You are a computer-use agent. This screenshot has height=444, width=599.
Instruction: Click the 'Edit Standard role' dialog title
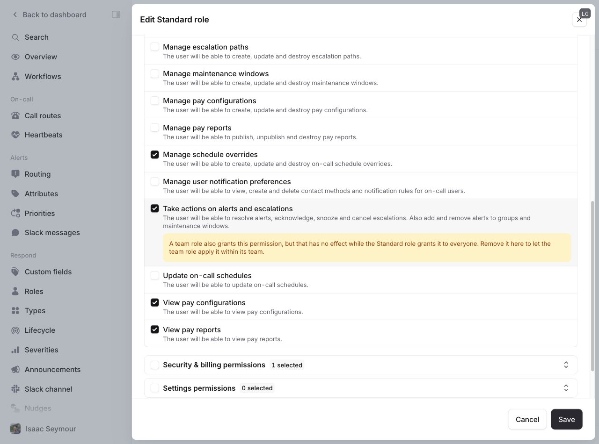[175, 20]
